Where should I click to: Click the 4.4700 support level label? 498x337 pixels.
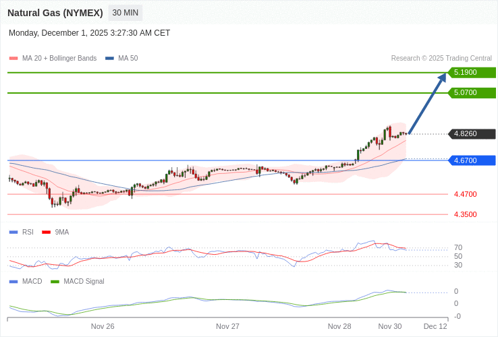click(465, 194)
